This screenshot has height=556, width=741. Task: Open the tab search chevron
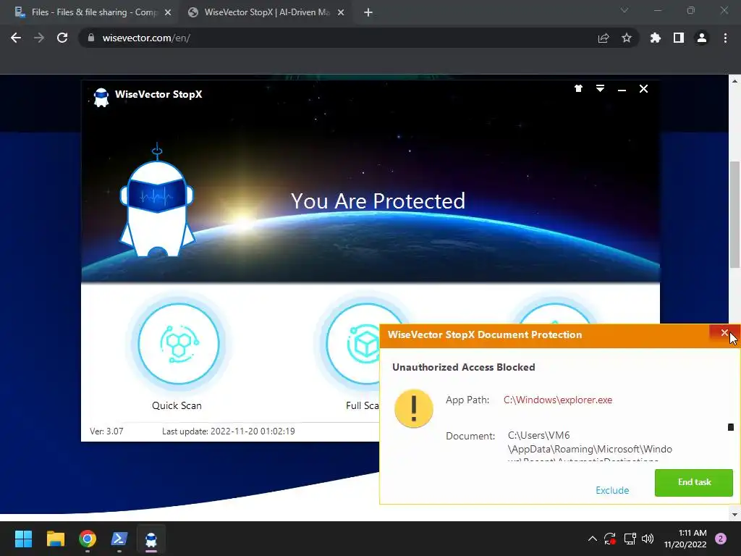624,10
